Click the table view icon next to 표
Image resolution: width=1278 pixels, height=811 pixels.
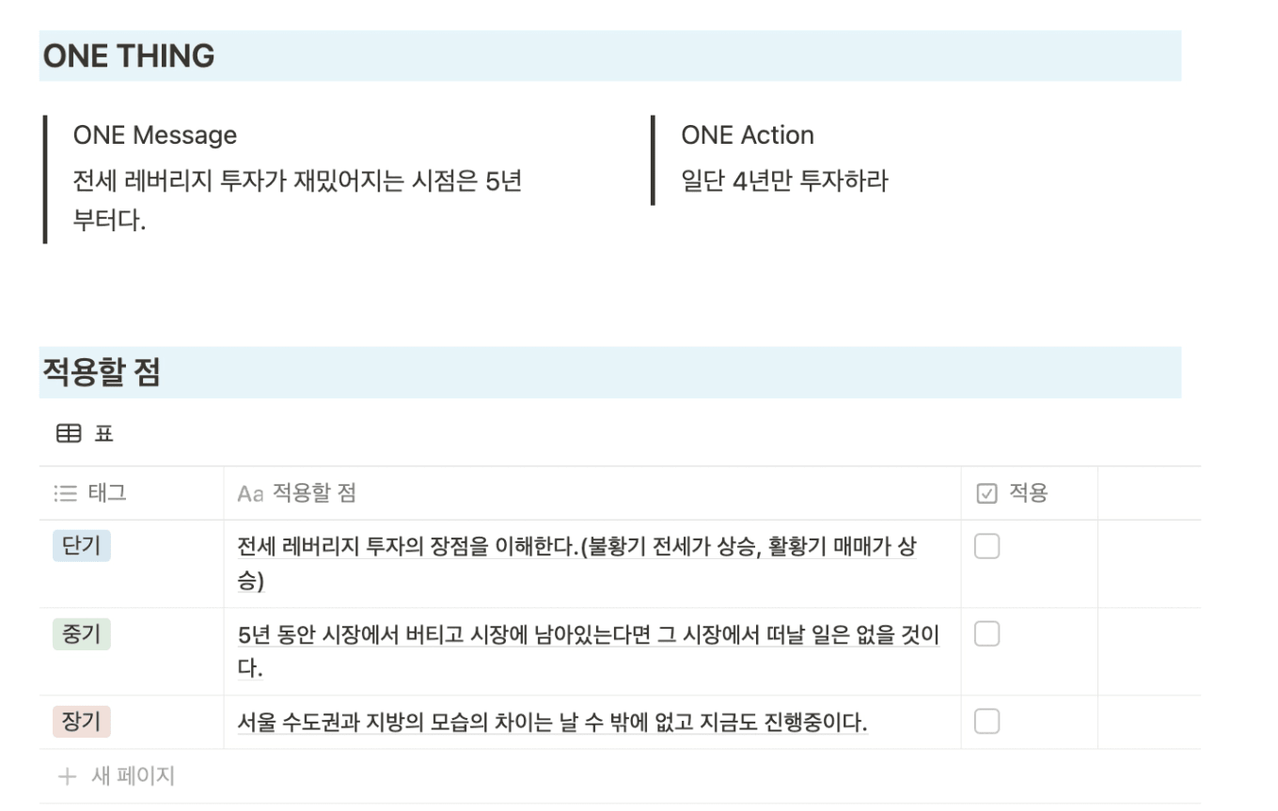(x=69, y=433)
